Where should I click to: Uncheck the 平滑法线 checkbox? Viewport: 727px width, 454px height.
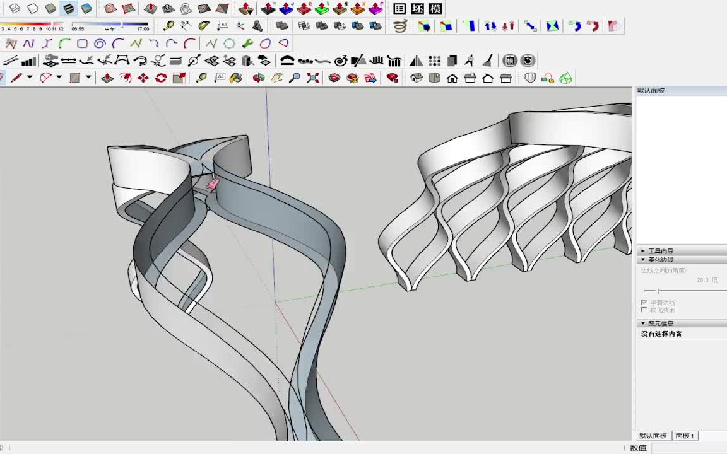644,302
